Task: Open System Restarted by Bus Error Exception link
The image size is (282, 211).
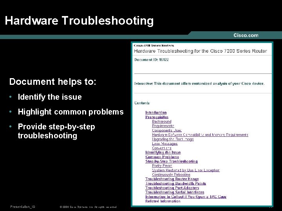Action: coord(186,170)
